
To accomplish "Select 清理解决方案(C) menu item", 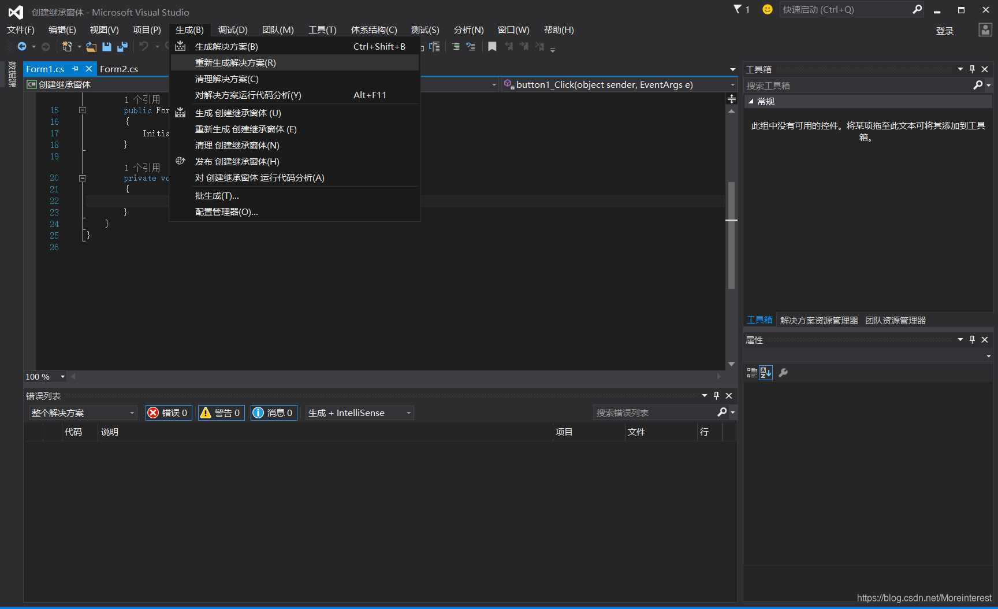I will point(295,79).
